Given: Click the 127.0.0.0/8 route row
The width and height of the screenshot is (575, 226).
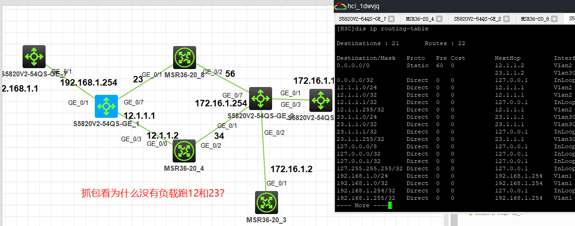Looking at the screenshot, I should [x=455, y=146].
